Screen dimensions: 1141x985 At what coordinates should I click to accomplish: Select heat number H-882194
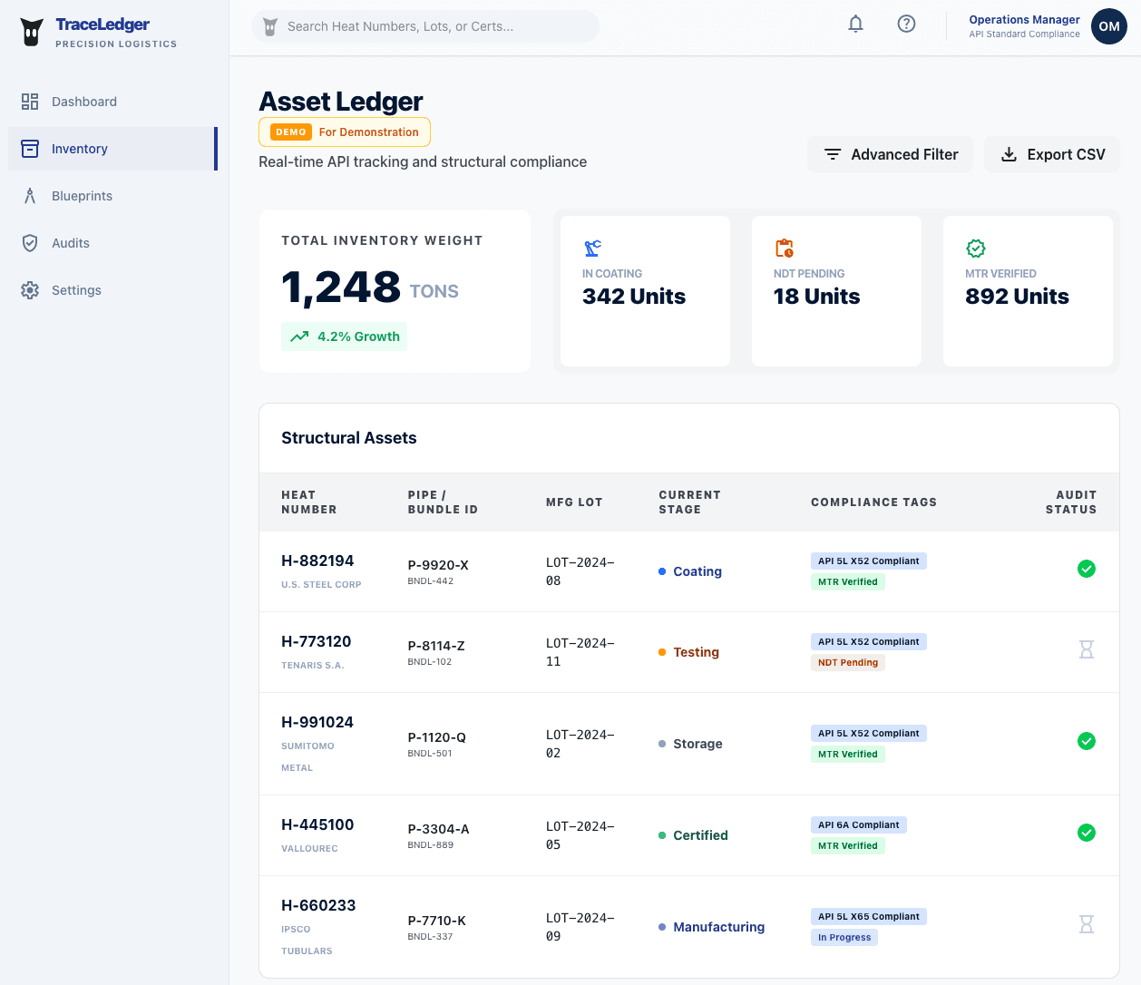pyautogui.click(x=317, y=561)
